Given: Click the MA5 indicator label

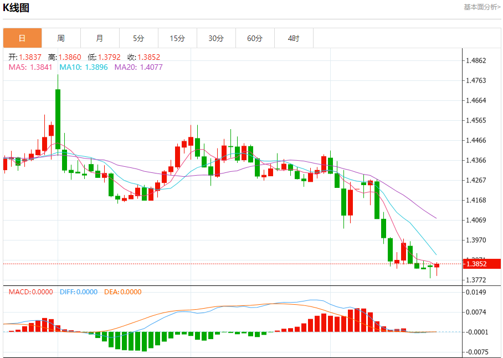Looking at the screenshot, I should [30, 67].
